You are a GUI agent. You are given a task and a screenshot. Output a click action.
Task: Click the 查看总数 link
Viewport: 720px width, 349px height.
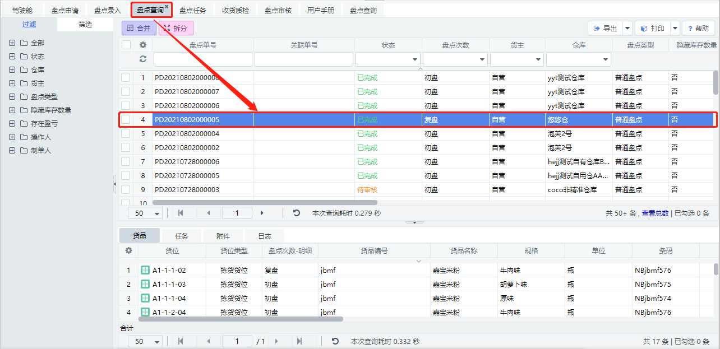coord(655,213)
